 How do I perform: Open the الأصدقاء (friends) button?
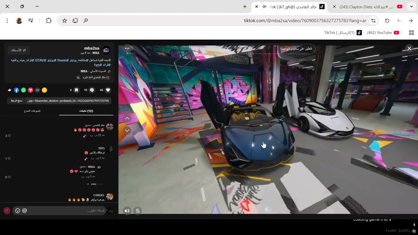(19, 50)
